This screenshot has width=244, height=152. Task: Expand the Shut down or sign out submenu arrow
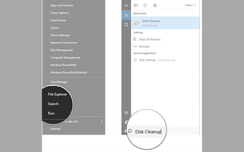coord(102,121)
